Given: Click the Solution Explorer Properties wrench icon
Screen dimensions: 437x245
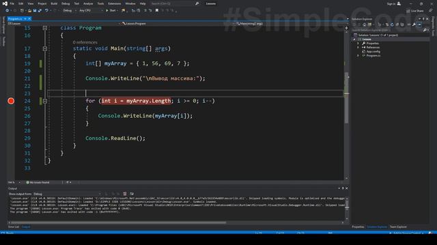Looking at the screenshot, I should pyautogui.click(x=414, y=24).
